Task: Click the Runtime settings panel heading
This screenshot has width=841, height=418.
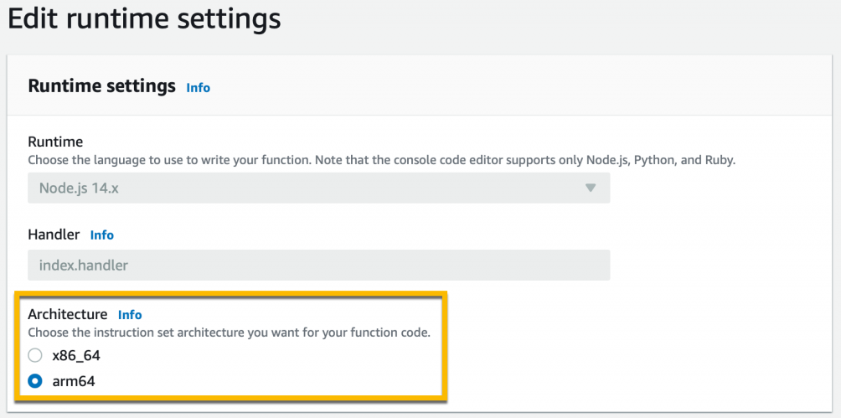Action: (x=101, y=85)
